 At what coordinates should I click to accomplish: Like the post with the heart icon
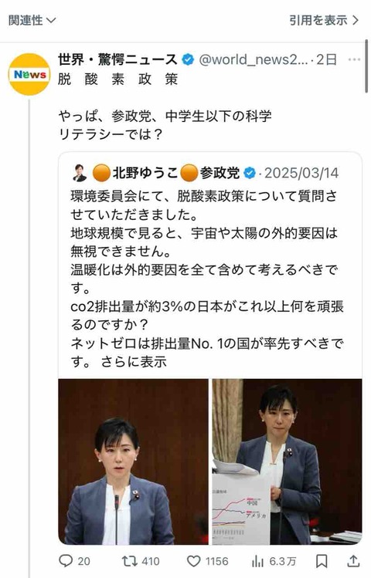click(194, 561)
